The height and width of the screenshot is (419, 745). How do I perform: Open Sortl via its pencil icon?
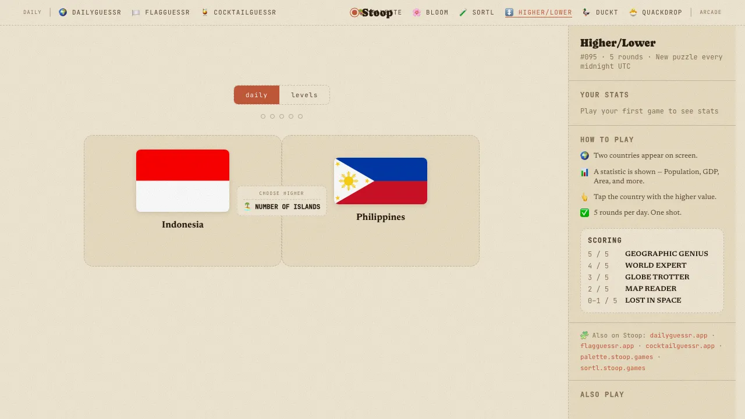(x=463, y=12)
